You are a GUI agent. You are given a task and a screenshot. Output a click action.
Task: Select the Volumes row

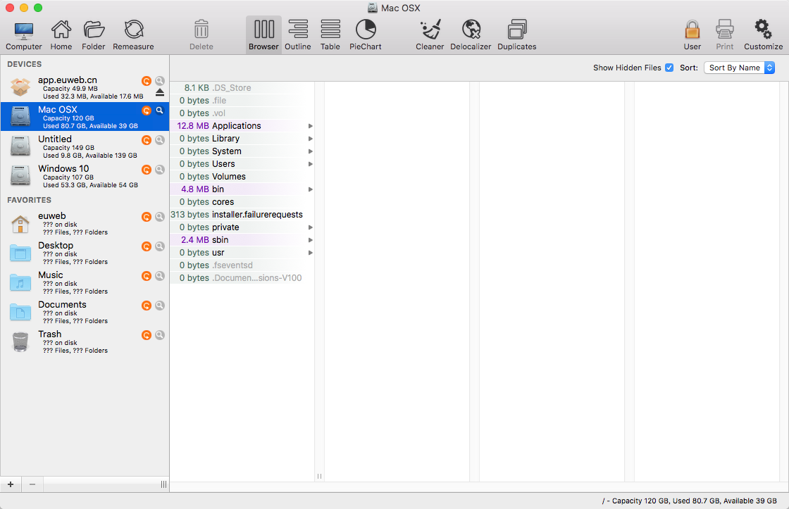point(242,177)
